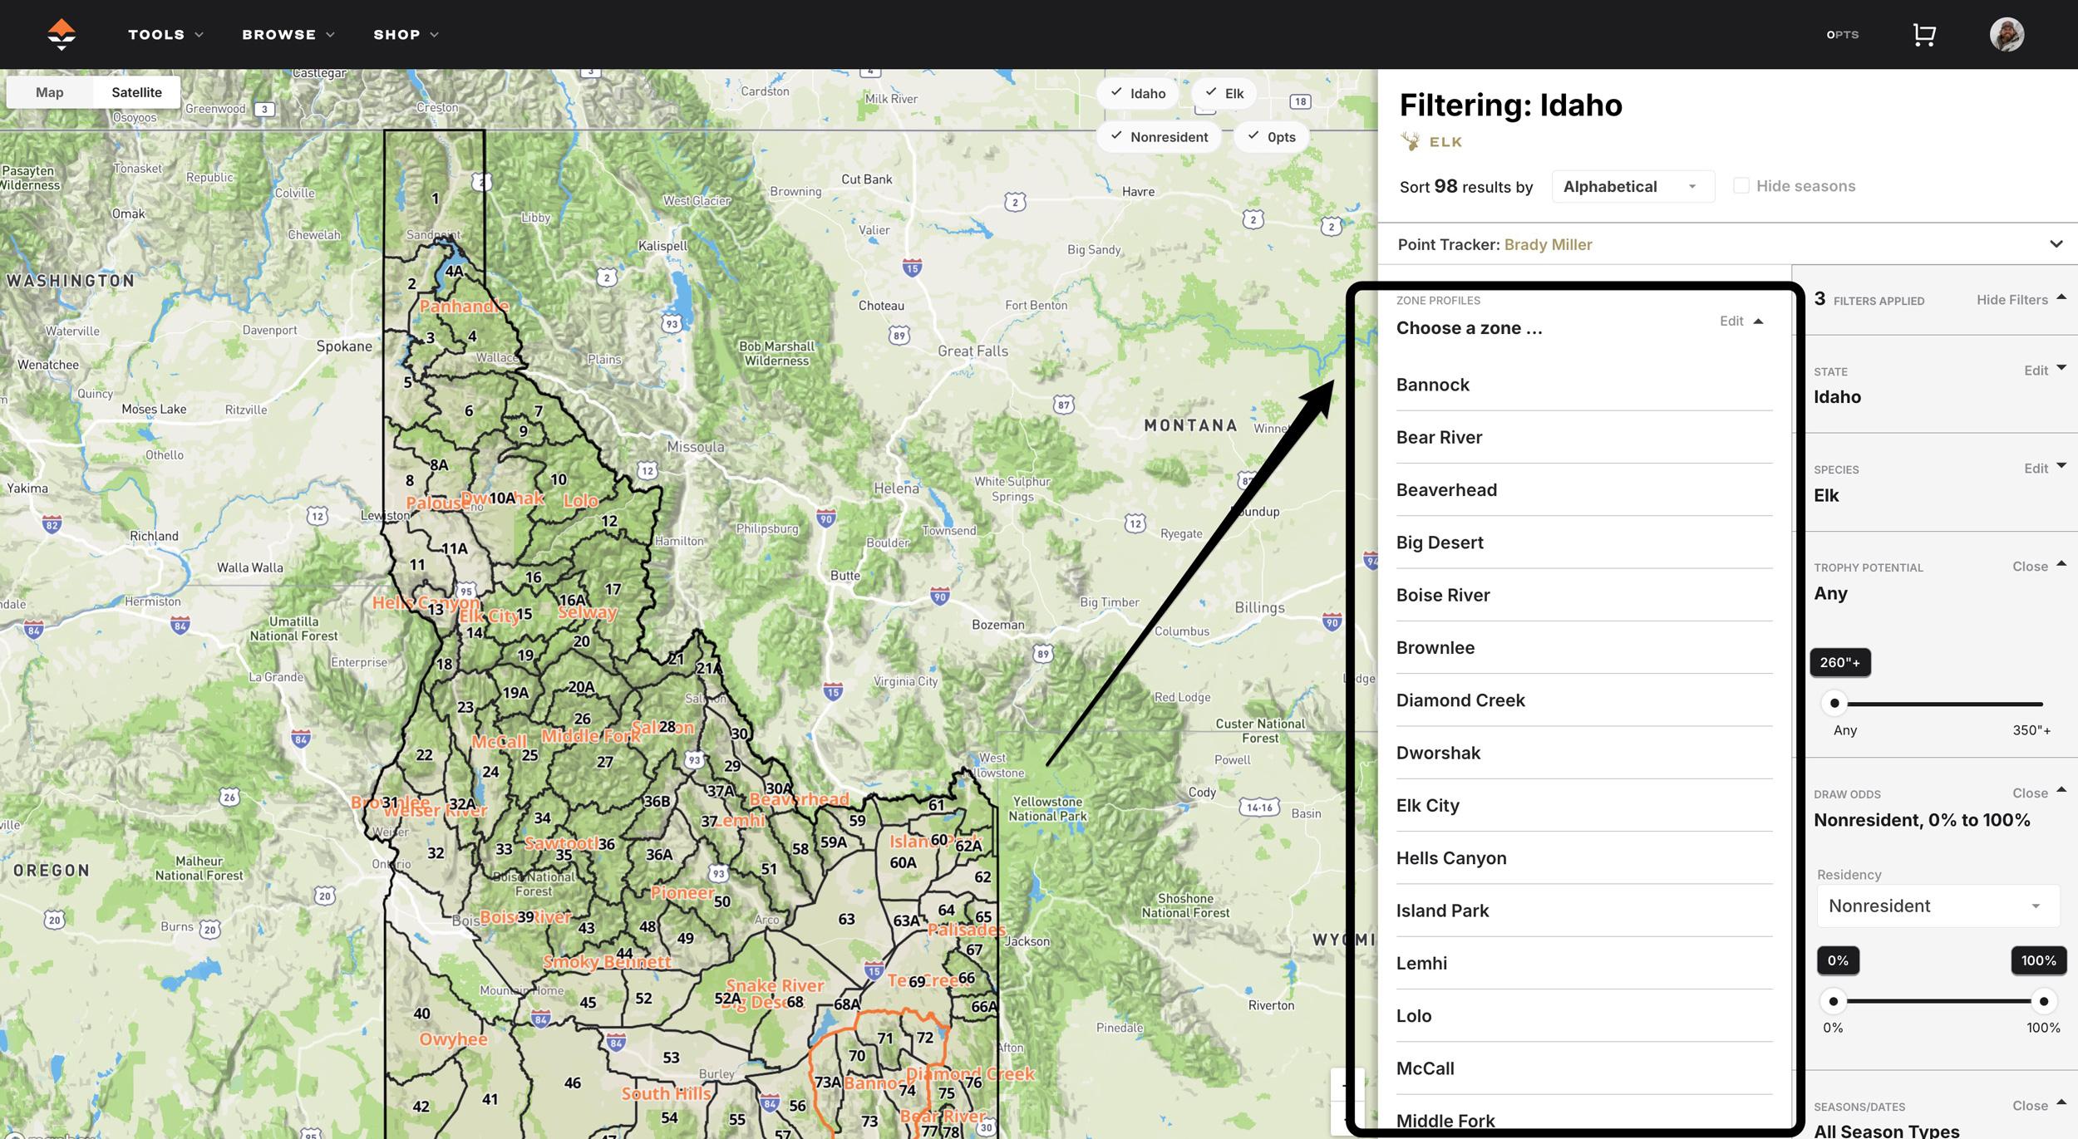2078x1139 pixels.
Task: Disable the Elk filter chip
Action: click(1223, 93)
